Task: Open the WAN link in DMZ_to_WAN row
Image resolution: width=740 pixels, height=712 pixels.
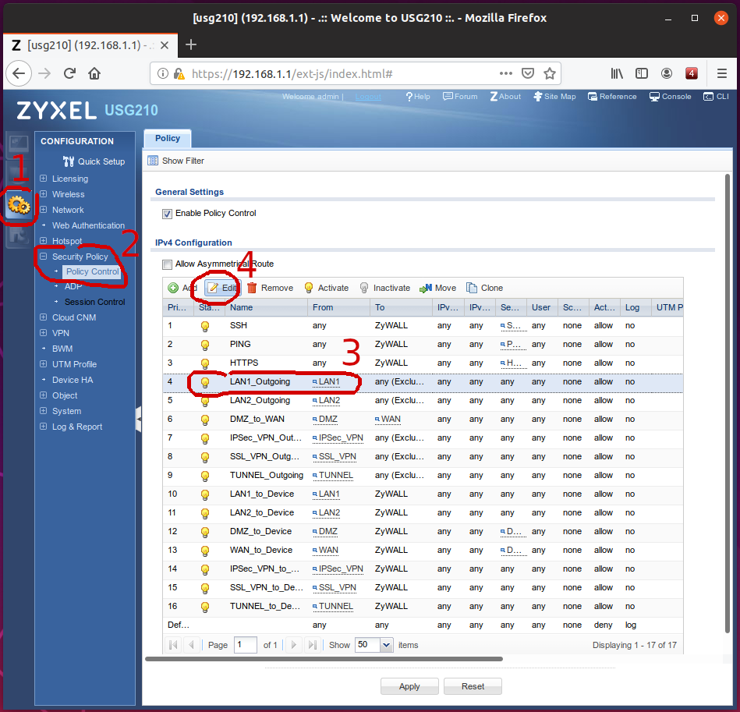Action: click(x=388, y=420)
